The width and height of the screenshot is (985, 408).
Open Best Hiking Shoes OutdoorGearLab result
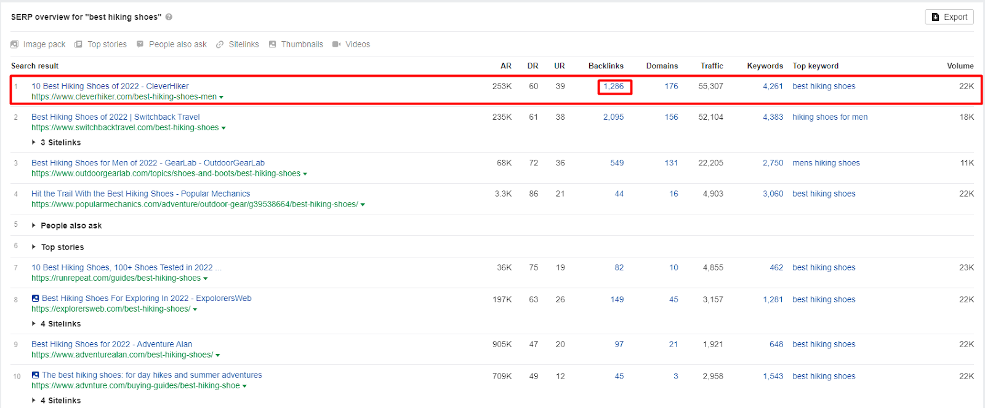(148, 163)
